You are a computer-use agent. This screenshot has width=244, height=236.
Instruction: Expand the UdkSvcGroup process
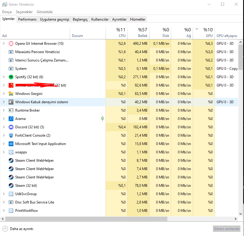[x=4, y=194]
